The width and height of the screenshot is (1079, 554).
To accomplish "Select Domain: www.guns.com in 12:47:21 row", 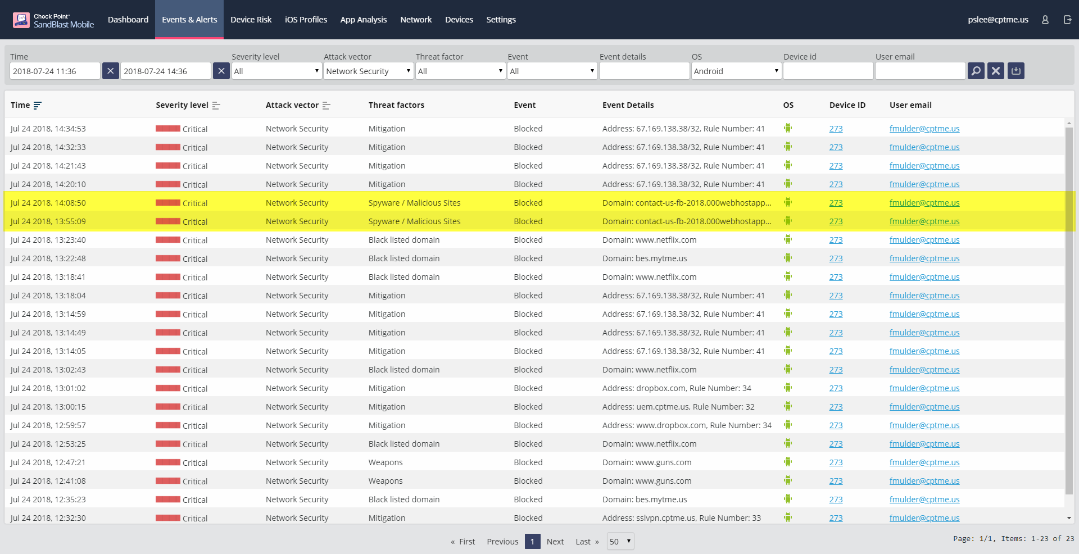I will point(647,462).
